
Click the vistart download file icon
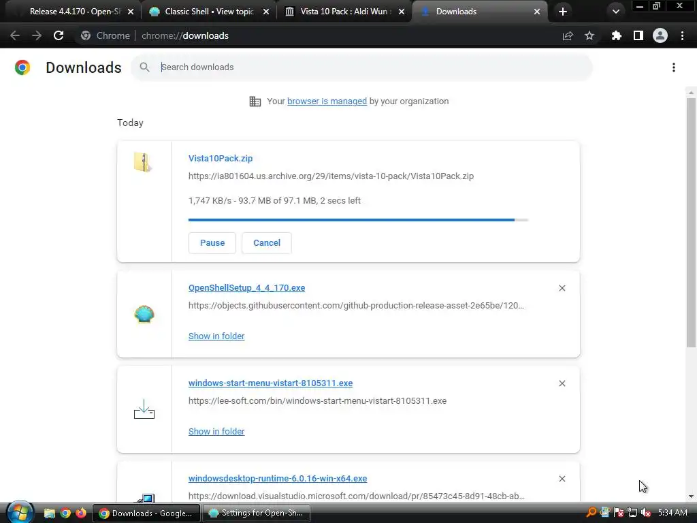[144, 409]
